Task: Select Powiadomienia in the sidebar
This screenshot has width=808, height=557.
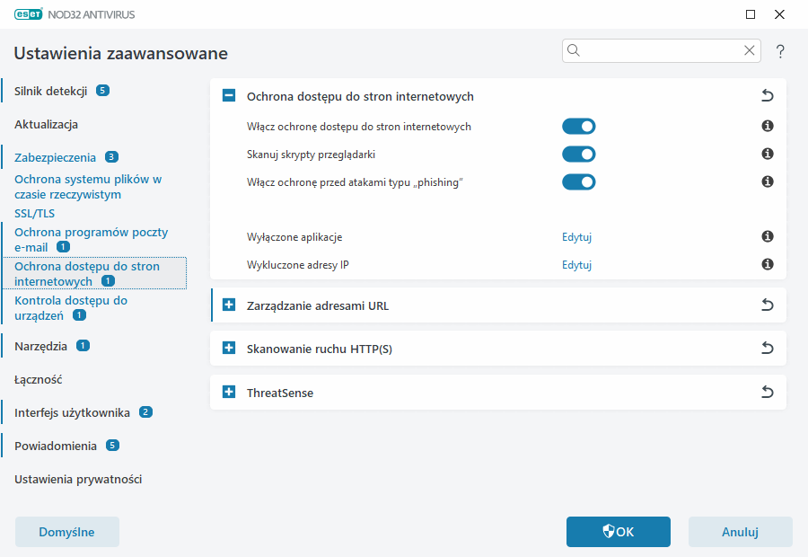Action: pyautogui.click(x=55, y=446)
